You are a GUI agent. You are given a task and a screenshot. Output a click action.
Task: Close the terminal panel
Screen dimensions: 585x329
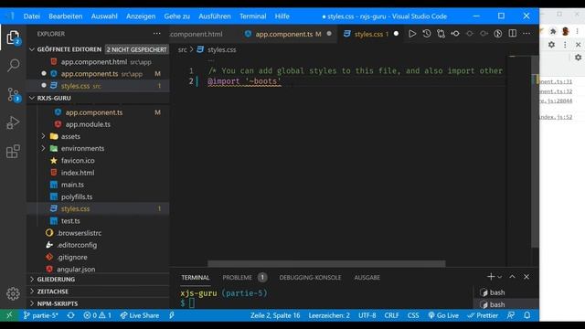pos(526,277)
